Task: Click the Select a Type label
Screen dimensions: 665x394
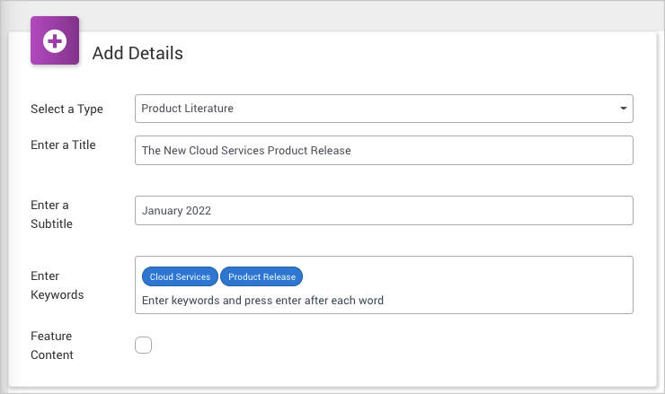Action: (x=66, y=109)
